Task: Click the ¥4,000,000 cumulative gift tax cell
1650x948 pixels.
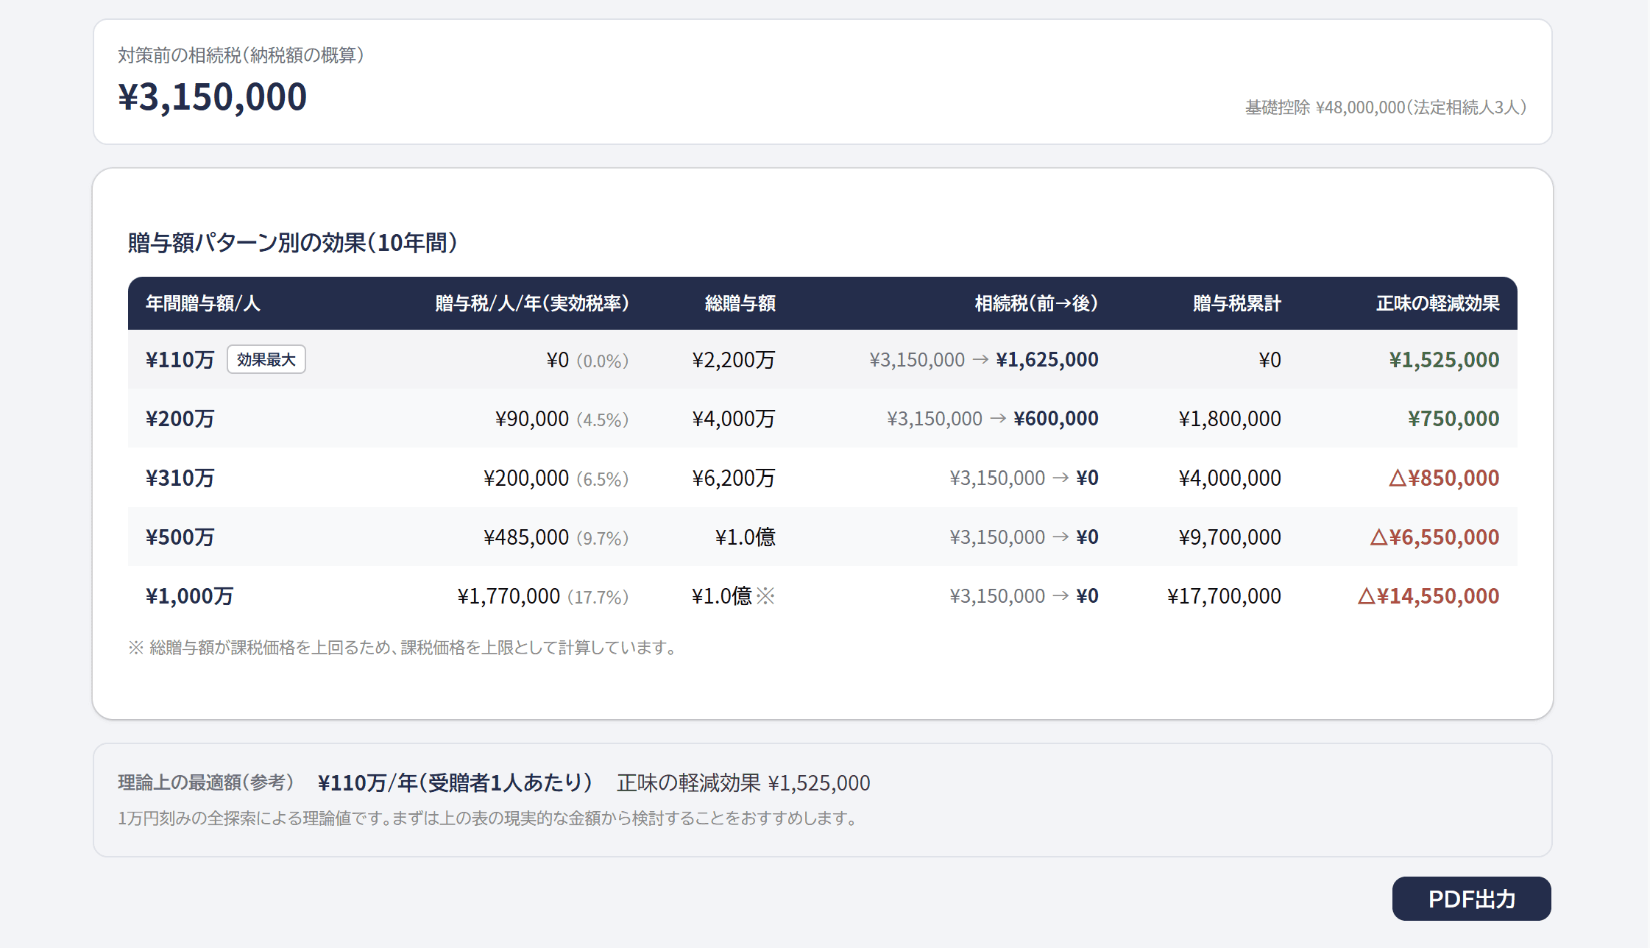Action: tap(1230, 478)
